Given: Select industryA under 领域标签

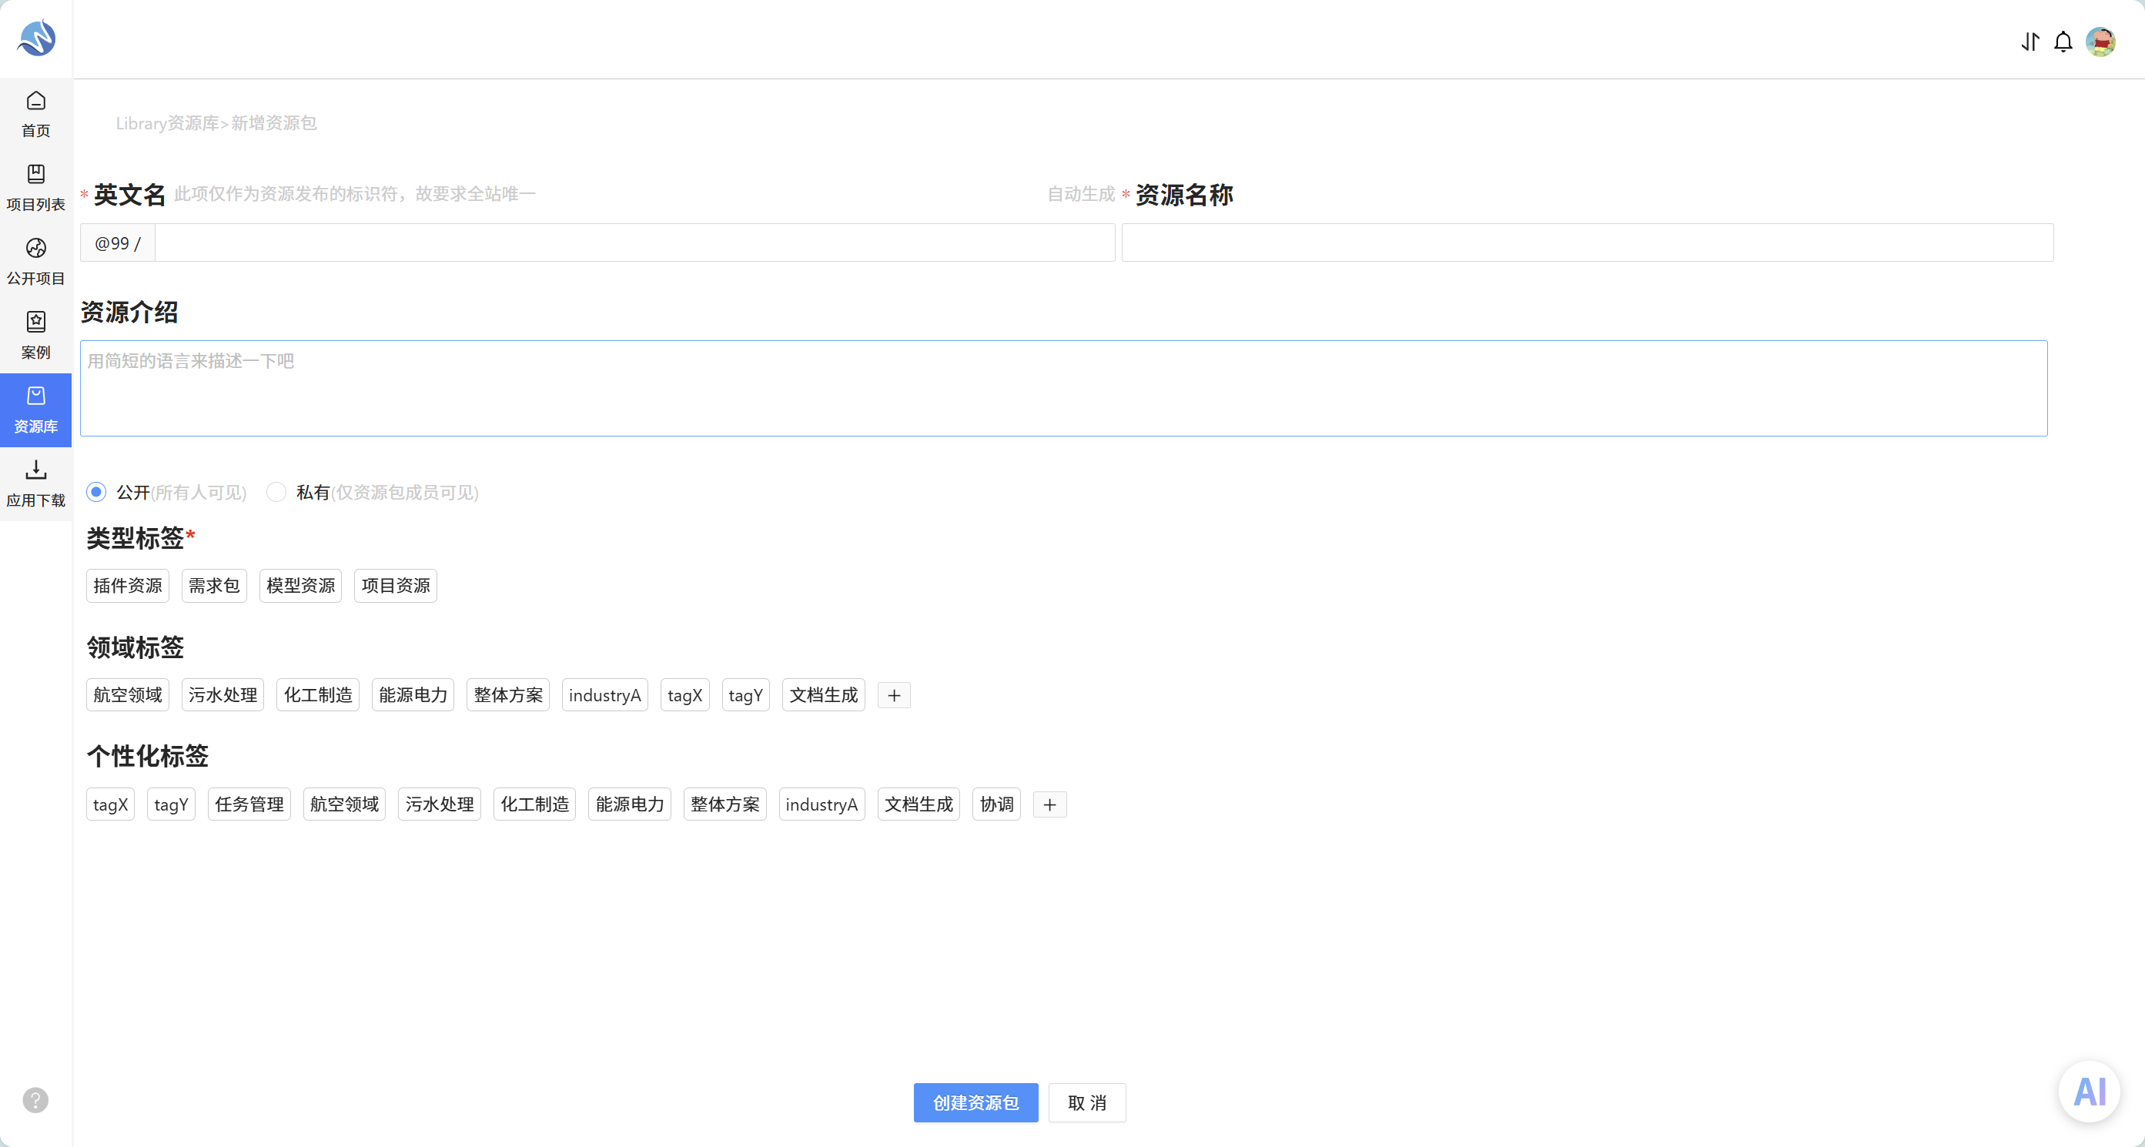Looking at the screenshot, I should point(604,695).
